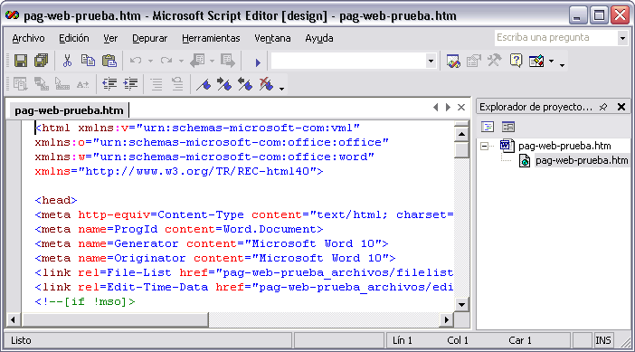Click the vertical scrollbar up arrow

pyautogui.click(x=461, y=134)
